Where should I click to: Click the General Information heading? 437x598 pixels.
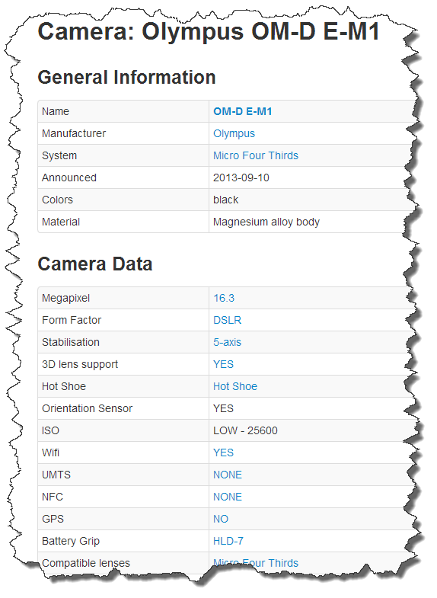[x=126, y=77]
